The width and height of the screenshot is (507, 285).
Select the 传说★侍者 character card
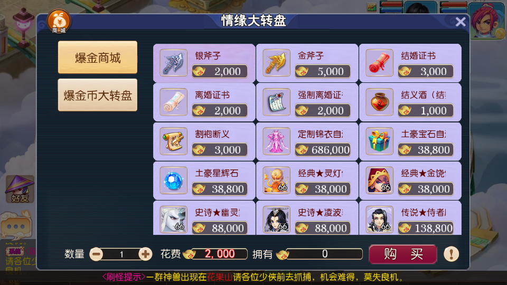410,218
